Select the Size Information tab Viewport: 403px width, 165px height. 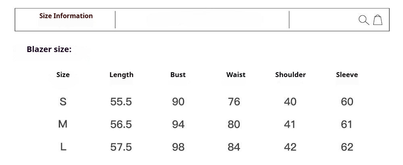66,16
